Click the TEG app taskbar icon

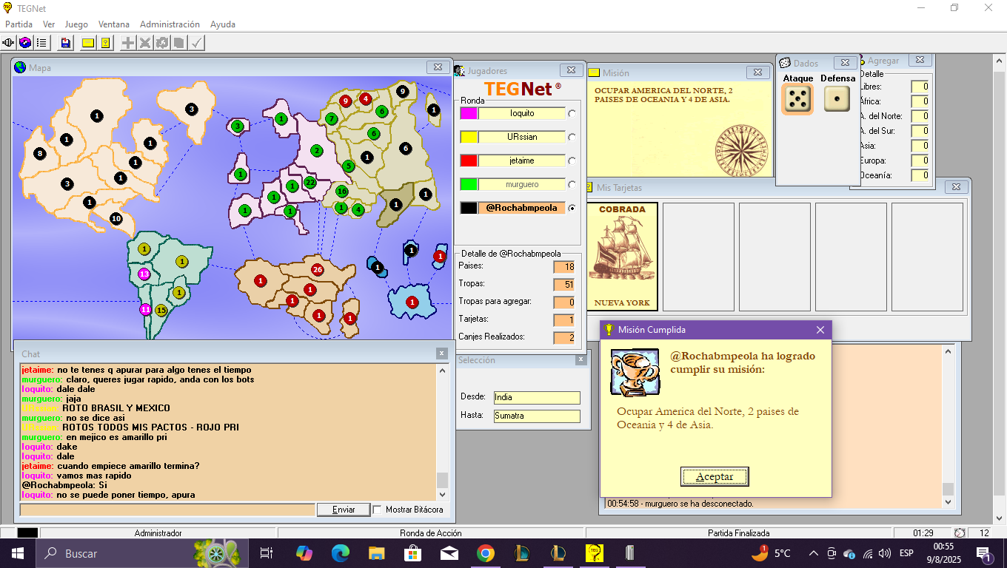point(594,552)
